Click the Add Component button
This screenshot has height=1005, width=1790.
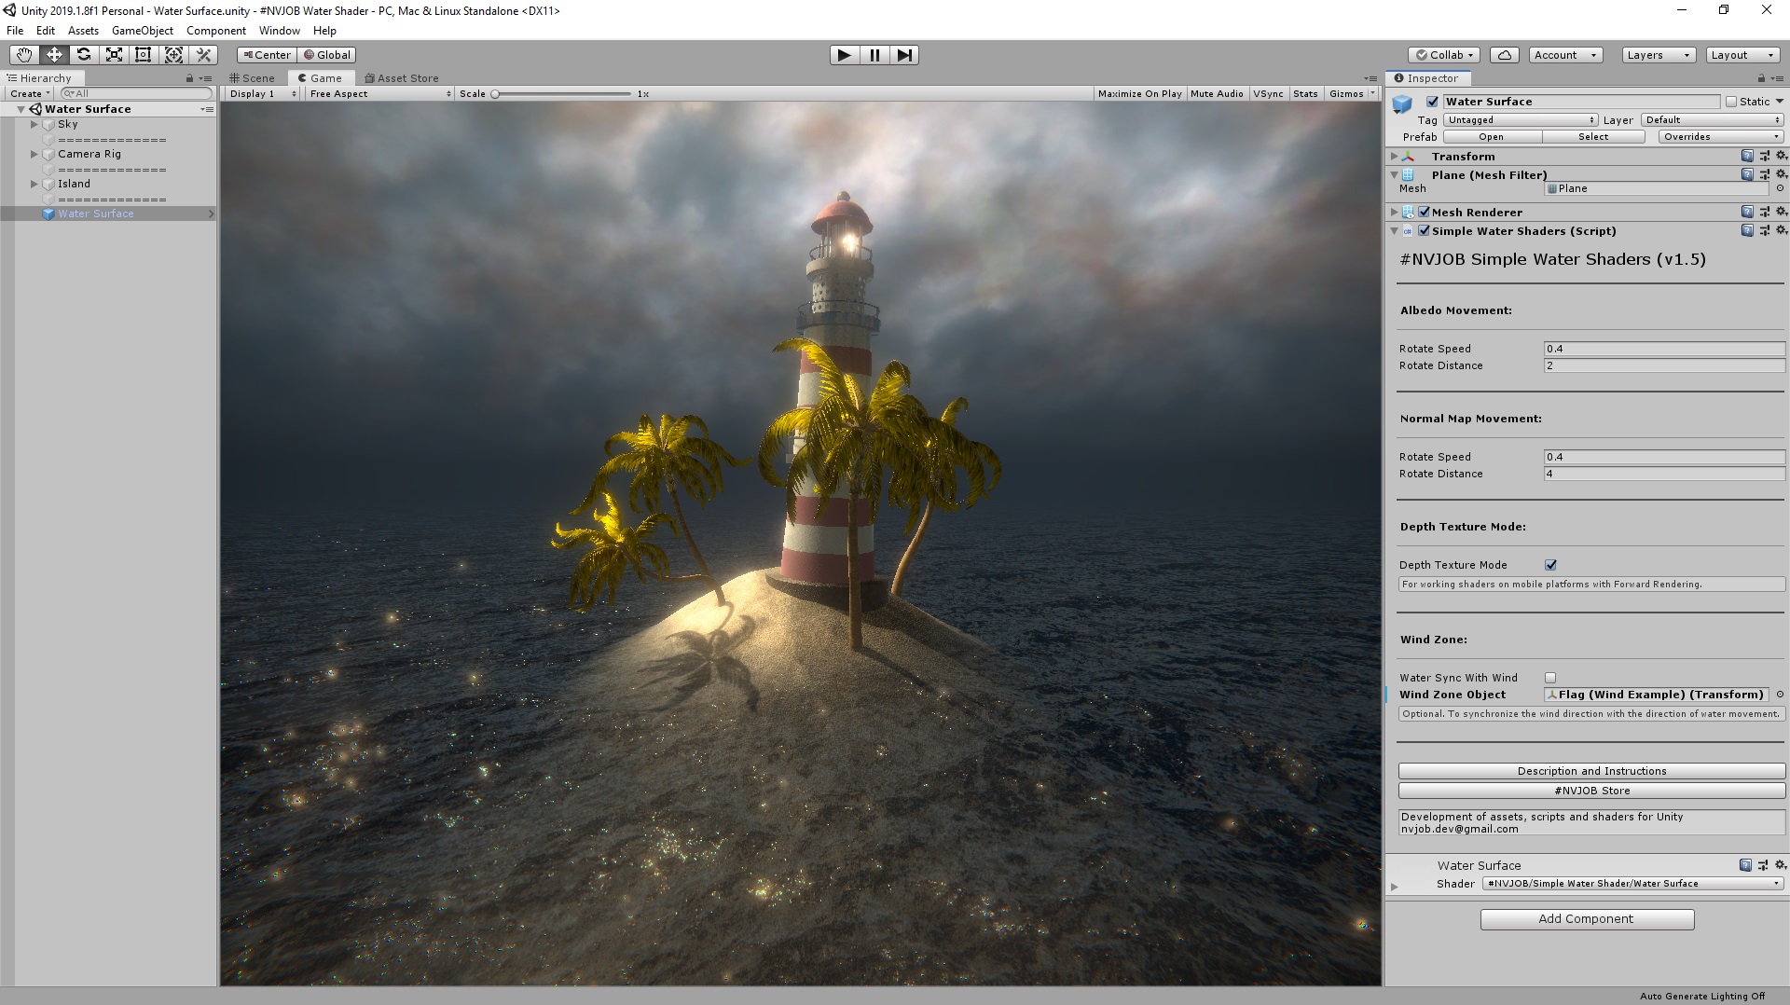pos(1587,918)
